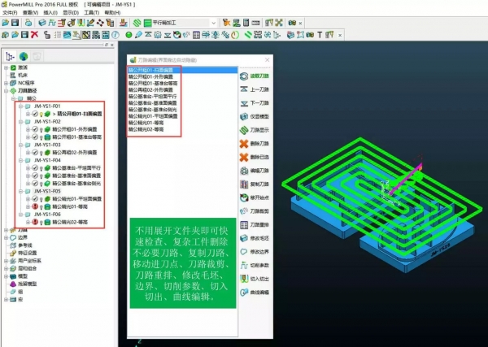Screen dimensions: 488x347
Task: Open the 工具(T) menu
Action: [x=91, y=13]
